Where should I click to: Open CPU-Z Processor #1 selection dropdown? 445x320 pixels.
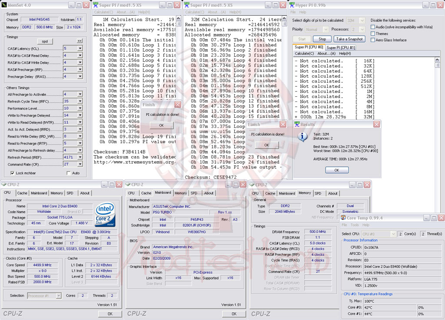(x=59, y=296)
